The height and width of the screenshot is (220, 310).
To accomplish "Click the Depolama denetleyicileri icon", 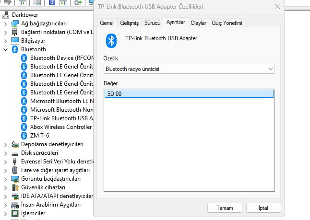I will tap(15, 144).
